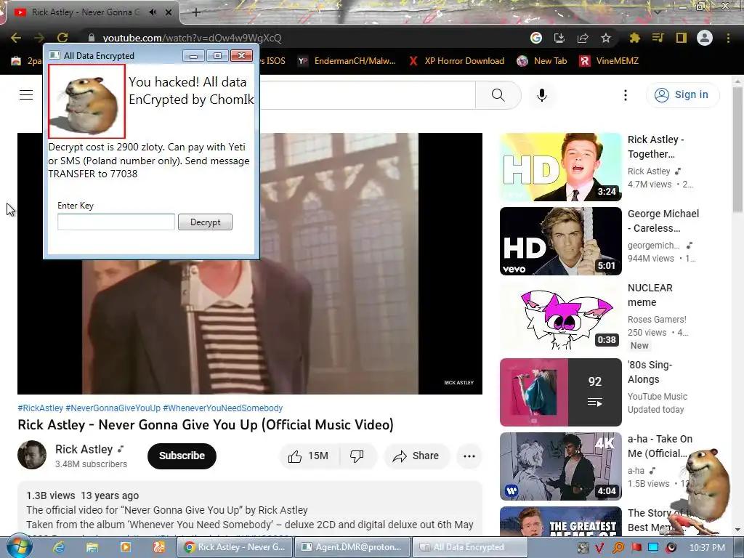Image resolution: width=744 pixels, height=558 pixels.
Task: Open the XP Horror Download bookmark
Action: coord(457,61)
